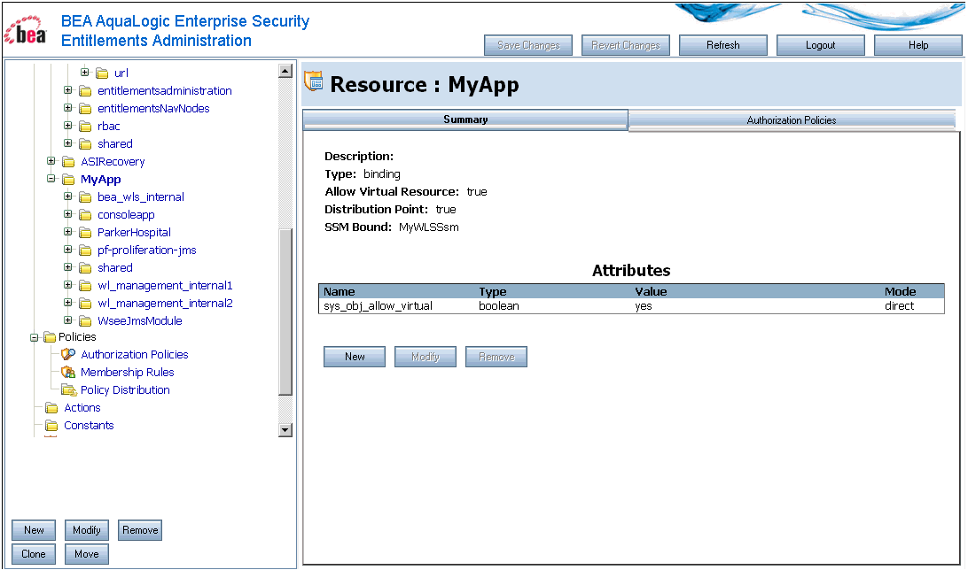Click the Constants folder icon
This screenshot has height=570, width=968.
click(51, 426)
